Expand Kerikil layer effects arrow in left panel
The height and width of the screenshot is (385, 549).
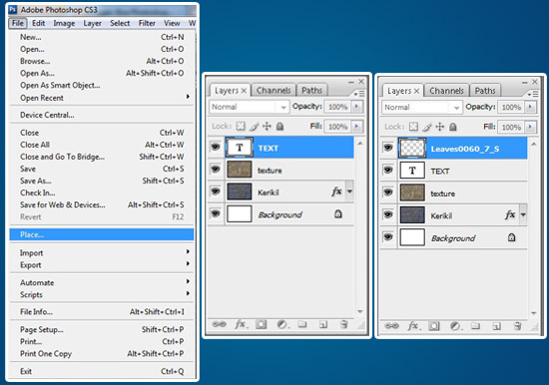349,192
